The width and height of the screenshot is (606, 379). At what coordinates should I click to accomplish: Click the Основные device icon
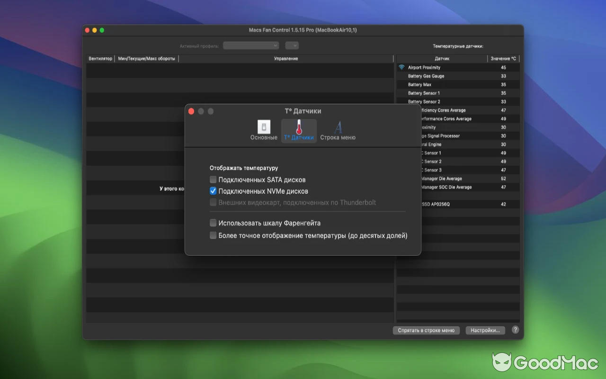(263, 126)
